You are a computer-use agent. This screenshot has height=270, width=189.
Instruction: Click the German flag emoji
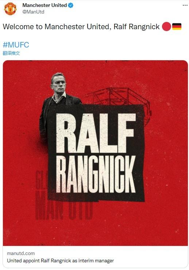point(177,27)
